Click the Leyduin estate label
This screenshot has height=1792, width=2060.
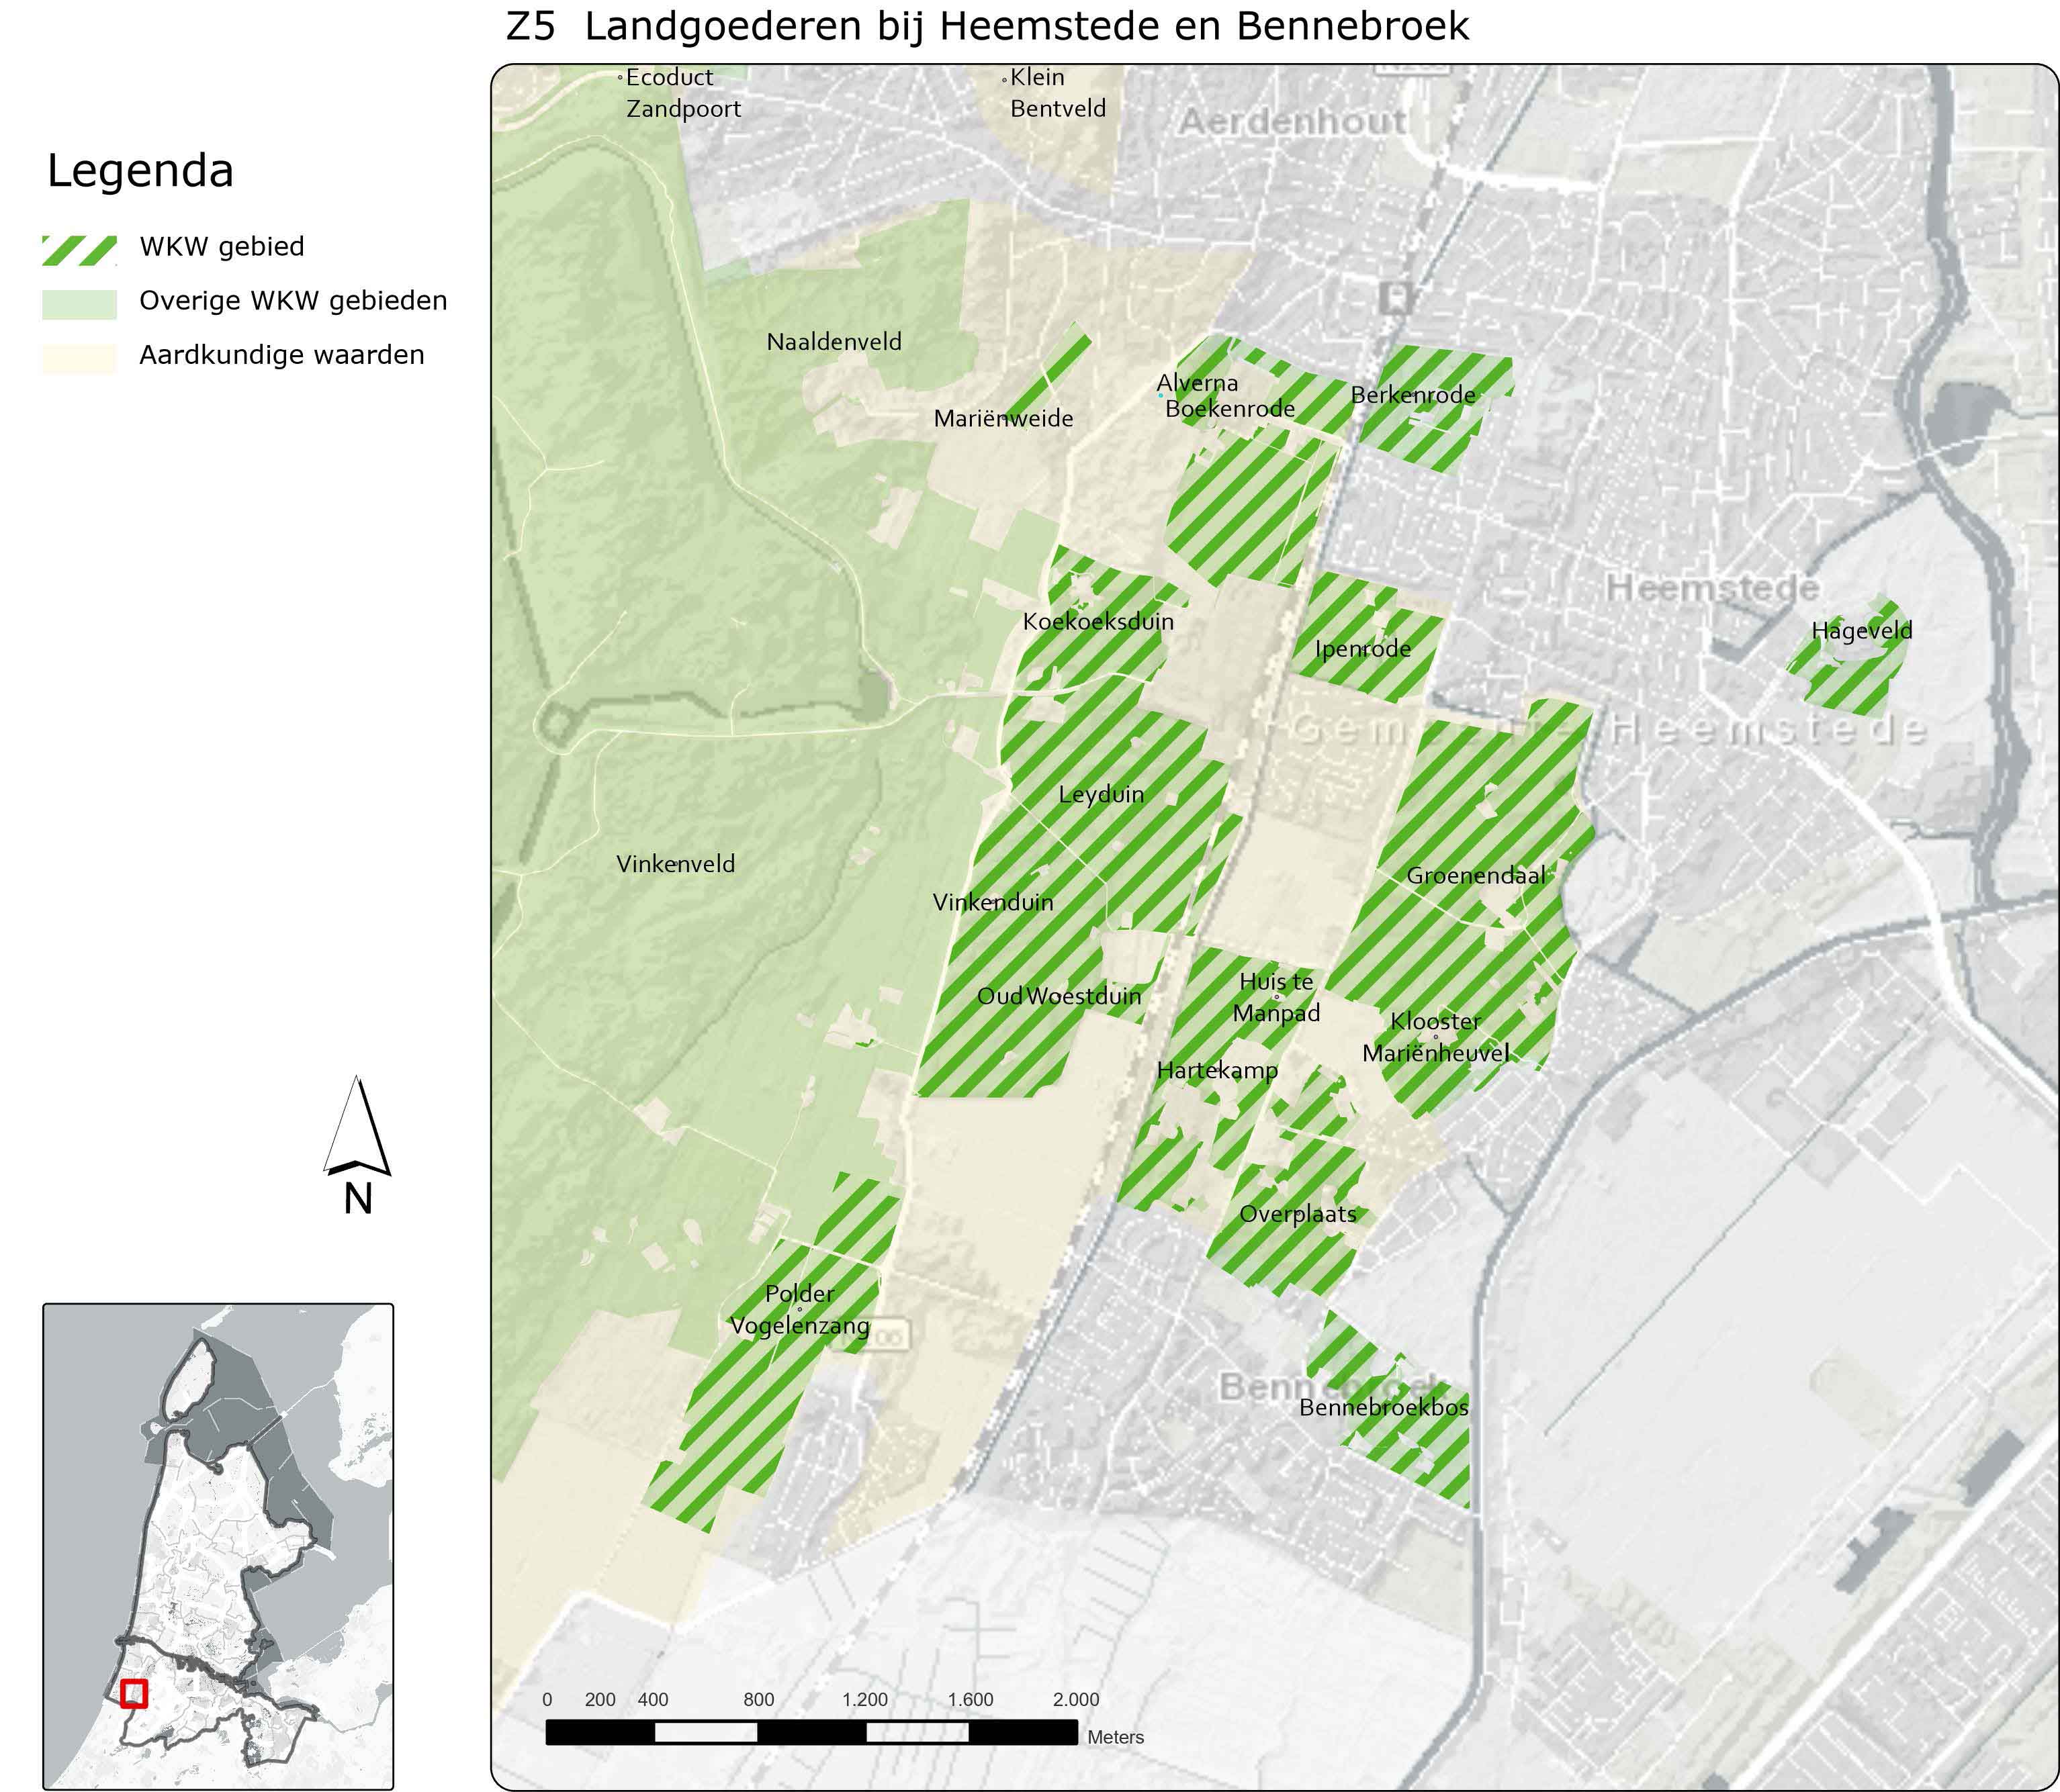tap(1102, 795)
